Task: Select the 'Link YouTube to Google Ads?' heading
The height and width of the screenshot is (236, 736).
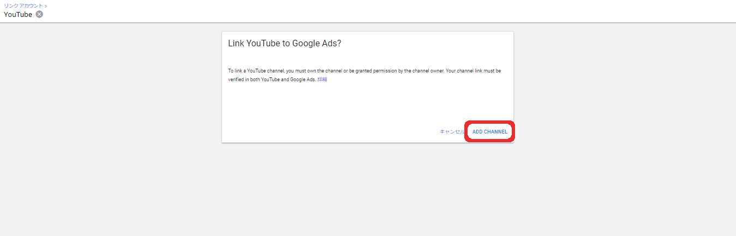Action: click(x=284, y=44)
